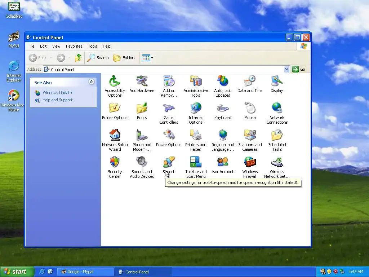
Task: Toggle the Folders pane button
Action: coord(124,58)
